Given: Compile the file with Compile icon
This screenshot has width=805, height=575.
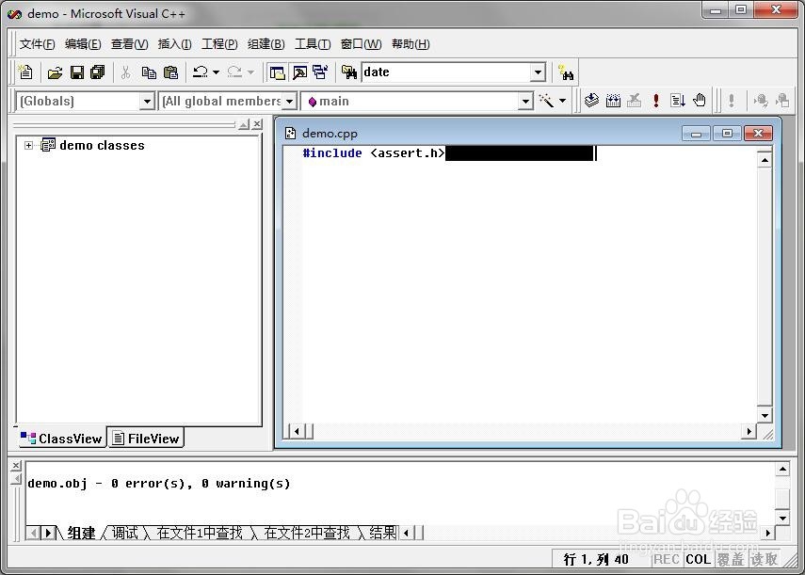Looking at the screenshot, I should [591, 100].
